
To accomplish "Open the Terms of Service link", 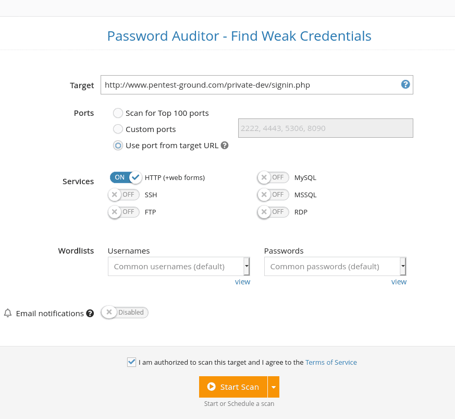I will (330, 362).
